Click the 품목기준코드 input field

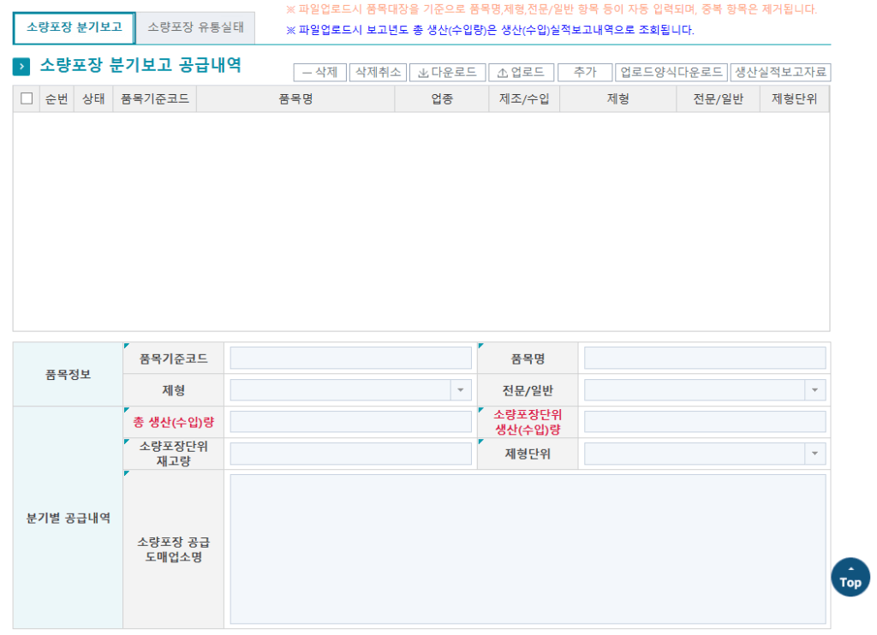350,358
